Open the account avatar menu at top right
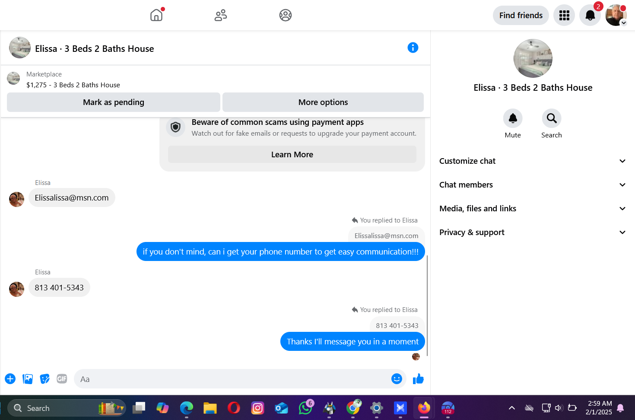 (x=616, y=16)
